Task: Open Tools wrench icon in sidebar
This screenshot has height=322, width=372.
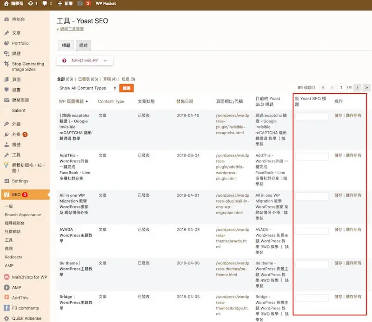Action: (7, 155)
